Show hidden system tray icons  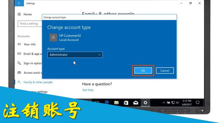(x=164, y=102)
